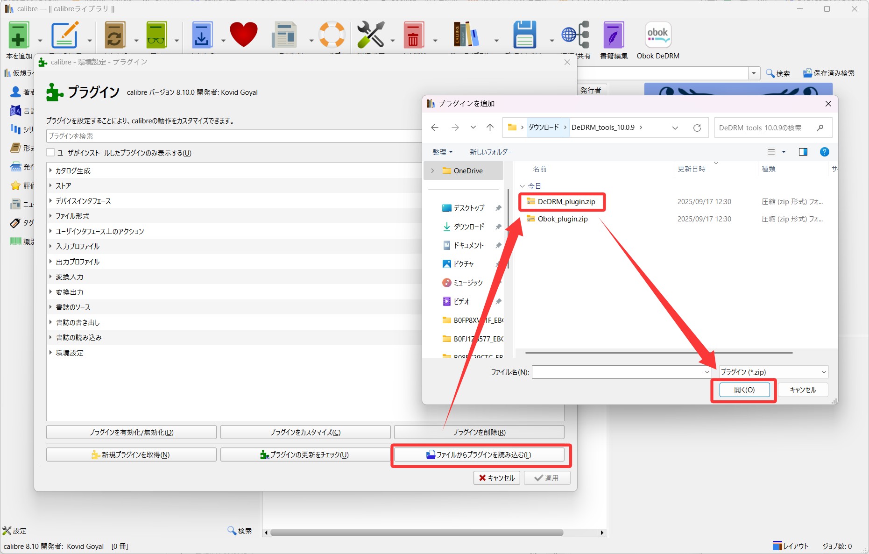Screen dimensions: 869x554
Task: Open the 整理 menu in file dialog
Action: [x=442, y=152]
